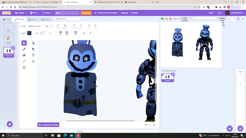Delete the Duszek1 sprite

point(173,74)
